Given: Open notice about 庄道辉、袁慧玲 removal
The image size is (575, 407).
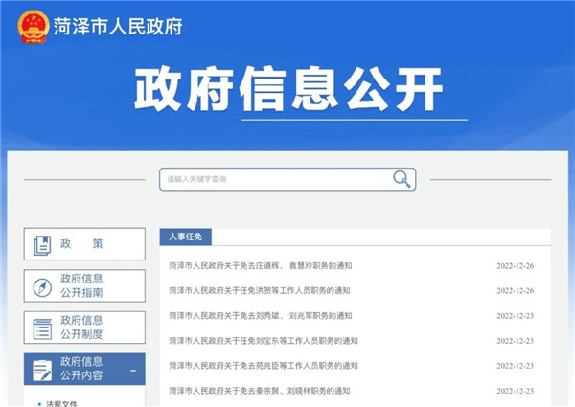Looking at the screenshot, I should [261, 265].
